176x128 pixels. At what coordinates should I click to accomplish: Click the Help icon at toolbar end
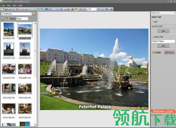(x=111, y=9)
